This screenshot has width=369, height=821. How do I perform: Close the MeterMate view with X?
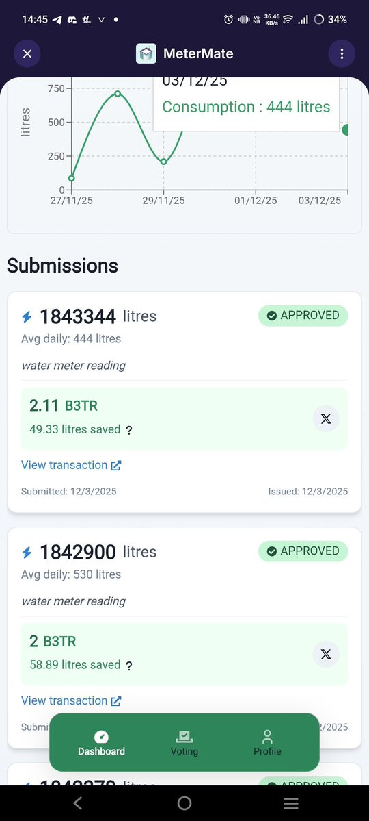[x=27, y=53]
